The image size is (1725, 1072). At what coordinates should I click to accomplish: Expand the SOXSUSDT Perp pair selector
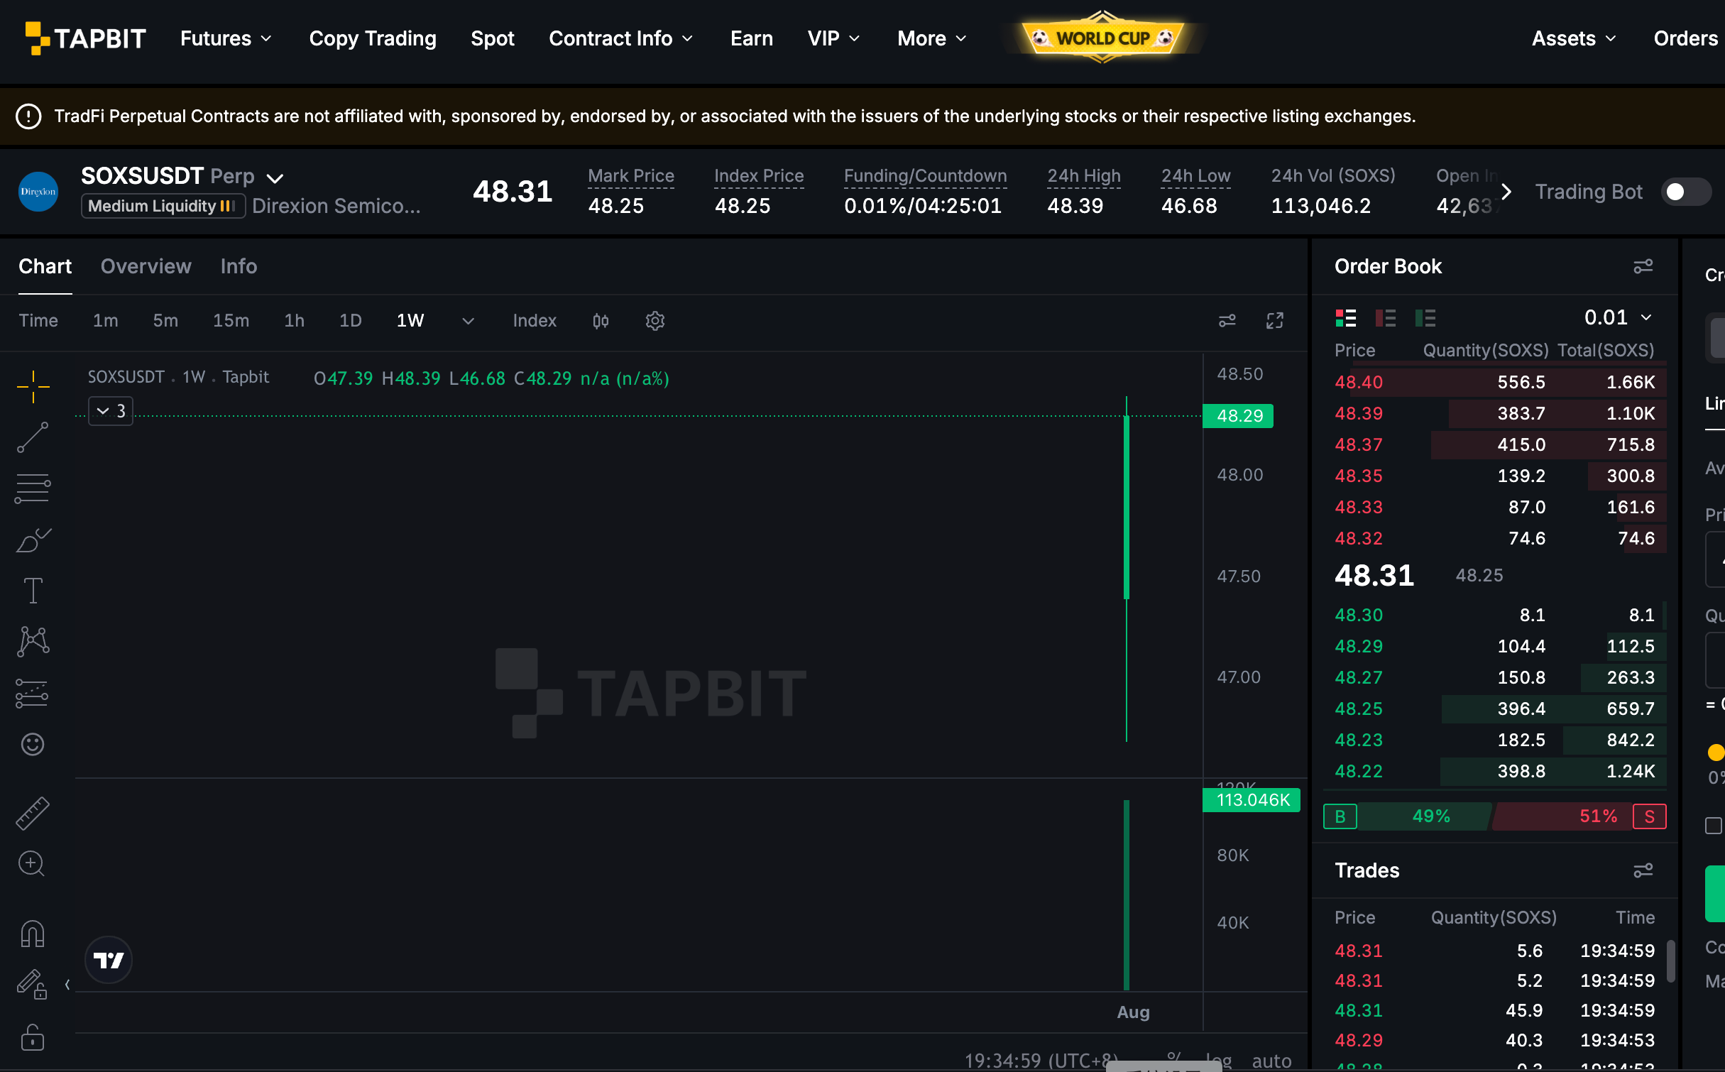tap(275, 177)
